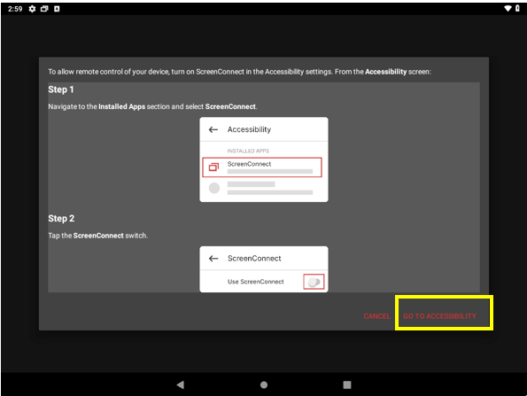
Task: Tap the red ScreenConnect icon in Installed Apps
Action: (213, 167)
